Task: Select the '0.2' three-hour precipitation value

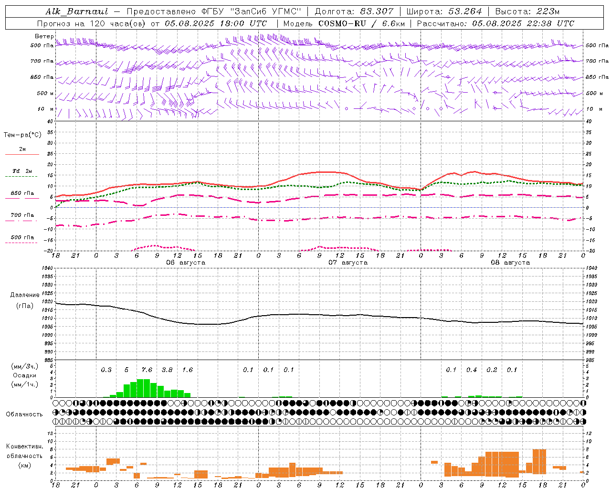Action: (492, 370)
